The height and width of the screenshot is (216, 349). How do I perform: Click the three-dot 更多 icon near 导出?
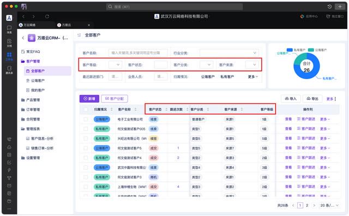point(335,99)
